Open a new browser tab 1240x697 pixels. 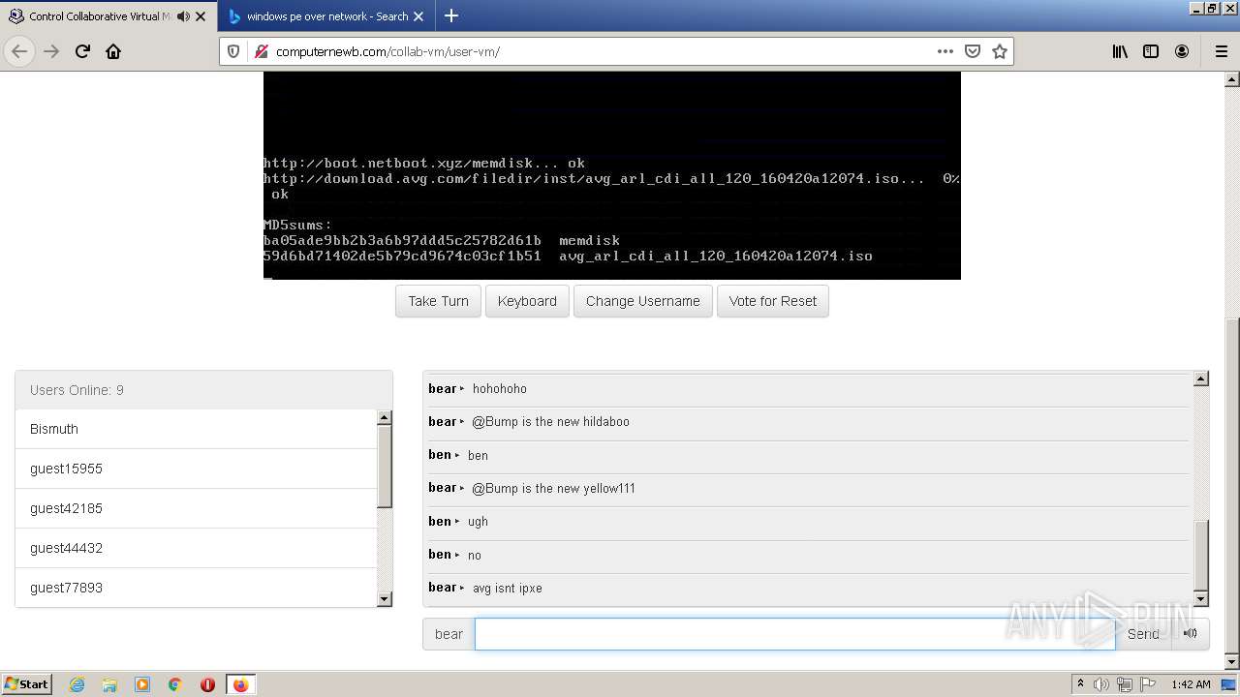pyautogui.click(x=451, y=15)
